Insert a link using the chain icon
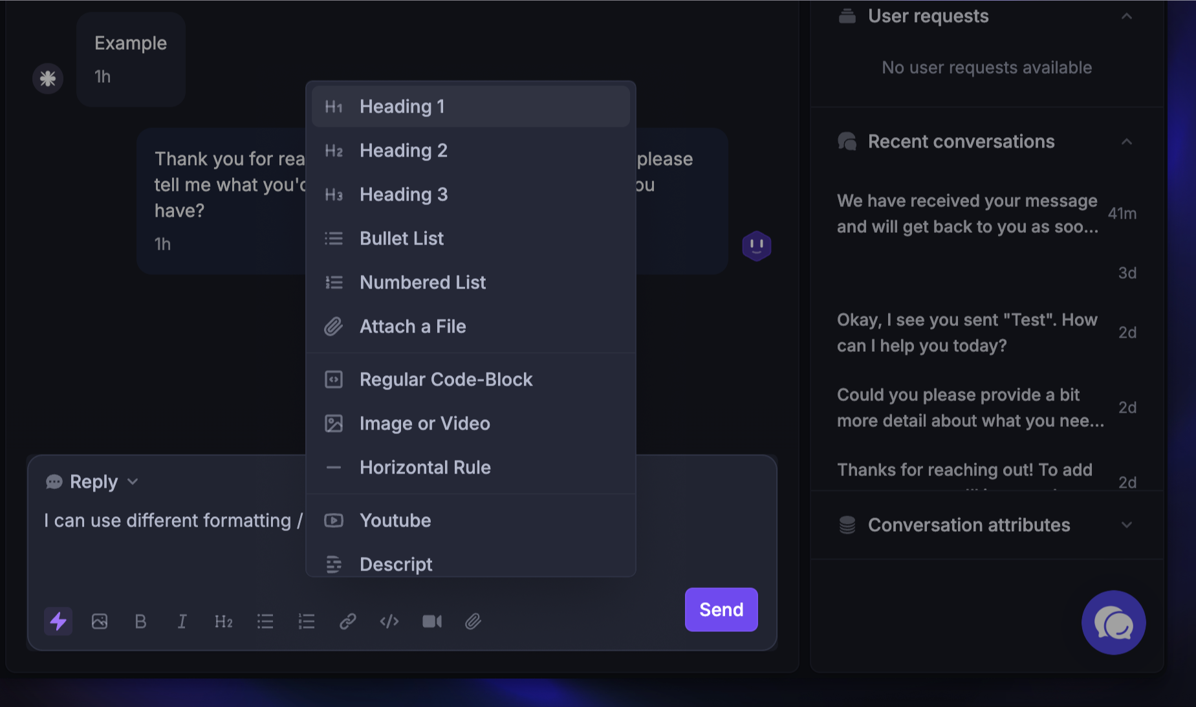The height and width of the screenshot is (707, 1196). coord(348,622)
